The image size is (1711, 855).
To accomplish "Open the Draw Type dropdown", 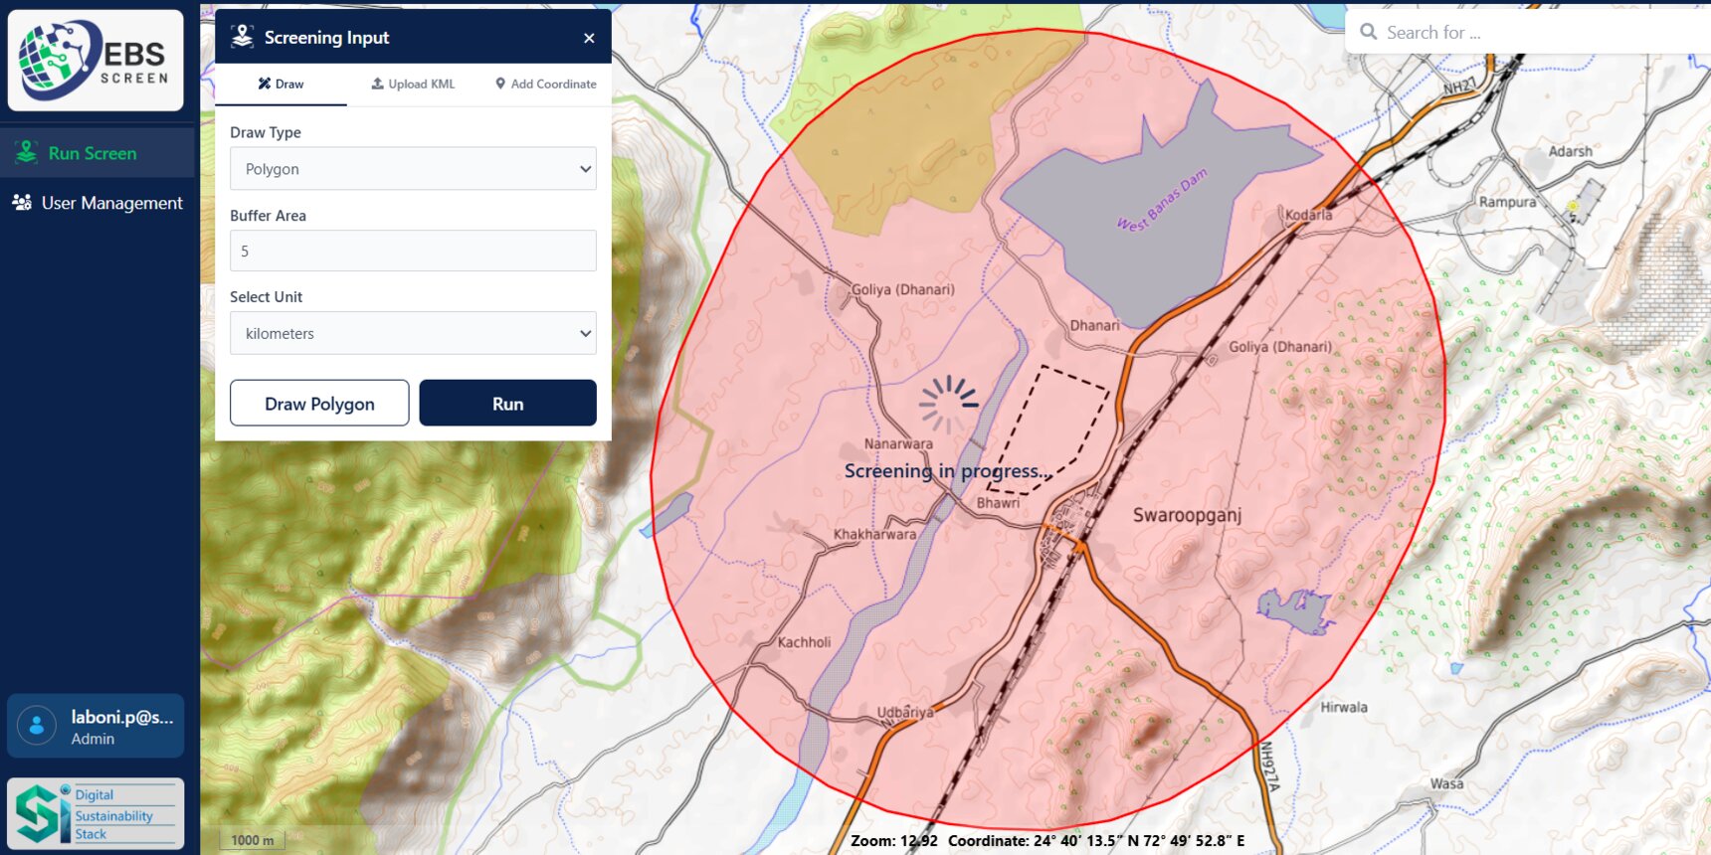I will click(x=413, y=169).
